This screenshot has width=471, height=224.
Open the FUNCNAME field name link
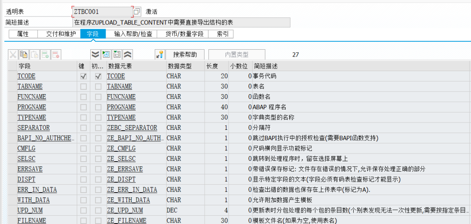pos(31,97)
